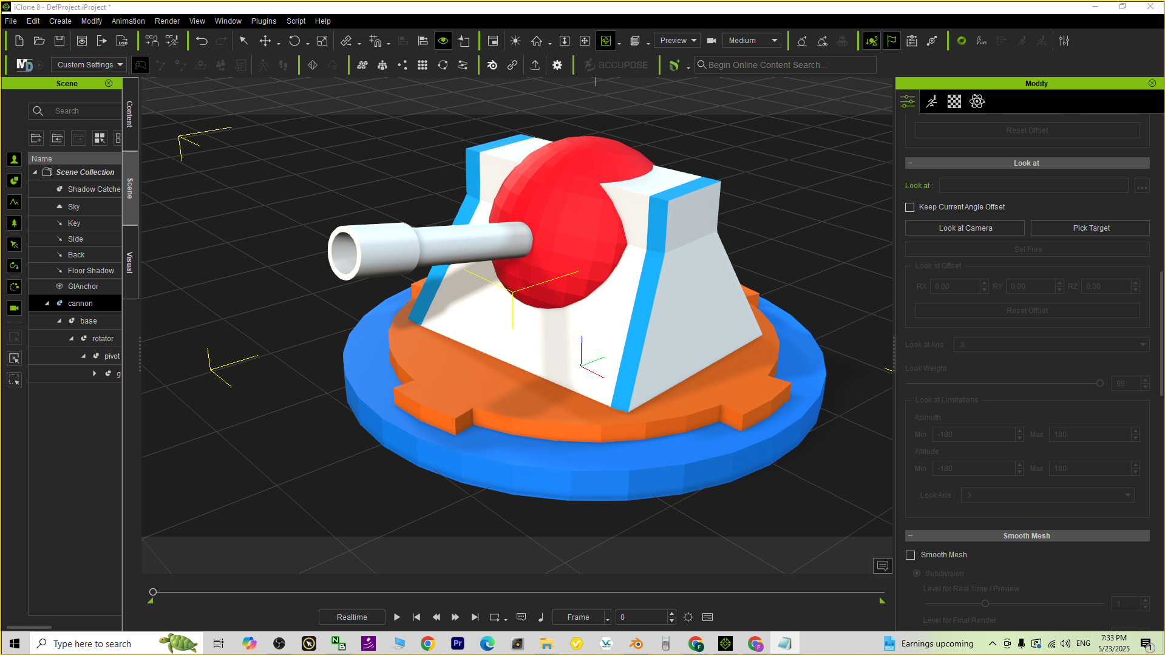
Task: Activate the Move tool icon
Action: (265, 41)
